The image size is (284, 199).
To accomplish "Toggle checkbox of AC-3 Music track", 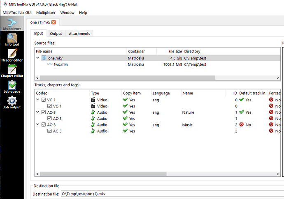I will point(44,125).
